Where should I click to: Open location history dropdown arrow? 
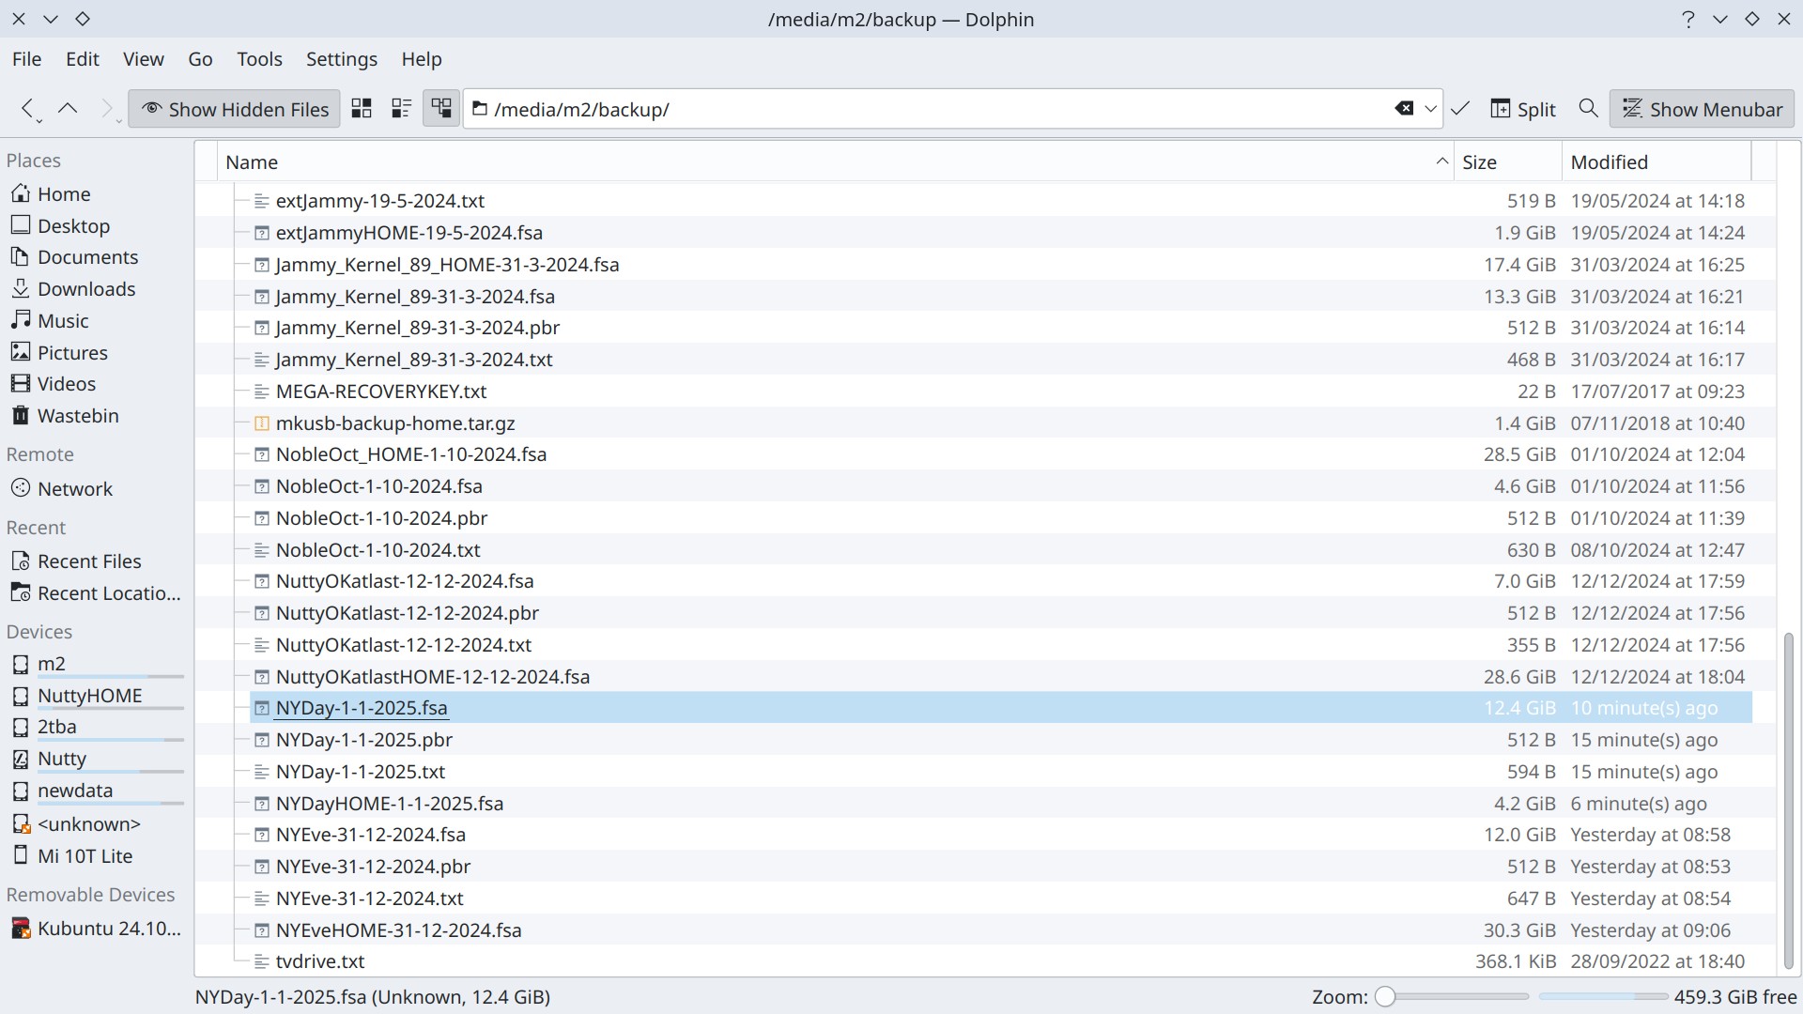[1430, 109]
